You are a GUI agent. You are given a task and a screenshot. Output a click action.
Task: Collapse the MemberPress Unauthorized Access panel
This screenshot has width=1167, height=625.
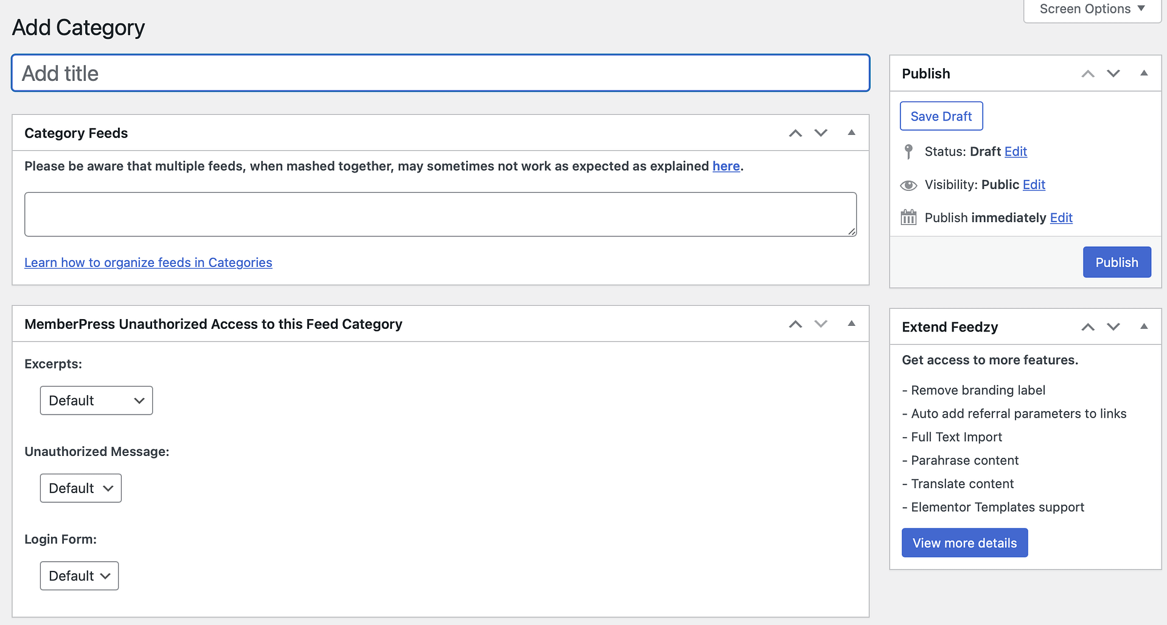[x=851, y=323]
